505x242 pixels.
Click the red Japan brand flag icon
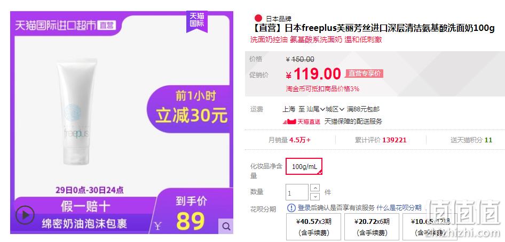point(258,18)
